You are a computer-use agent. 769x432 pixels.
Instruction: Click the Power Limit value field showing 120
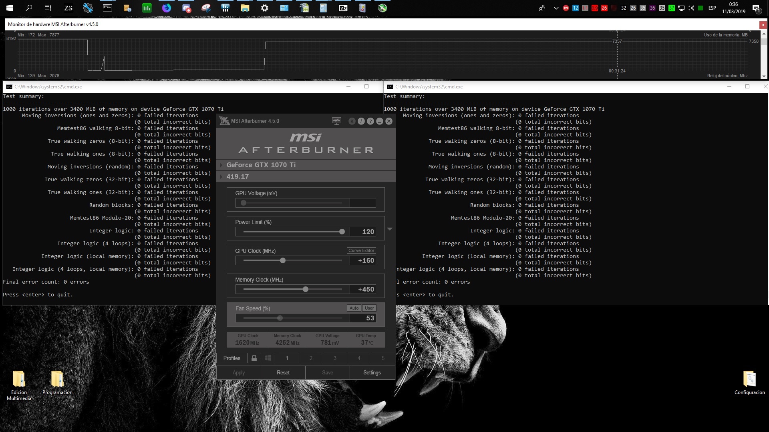(363, 232)
